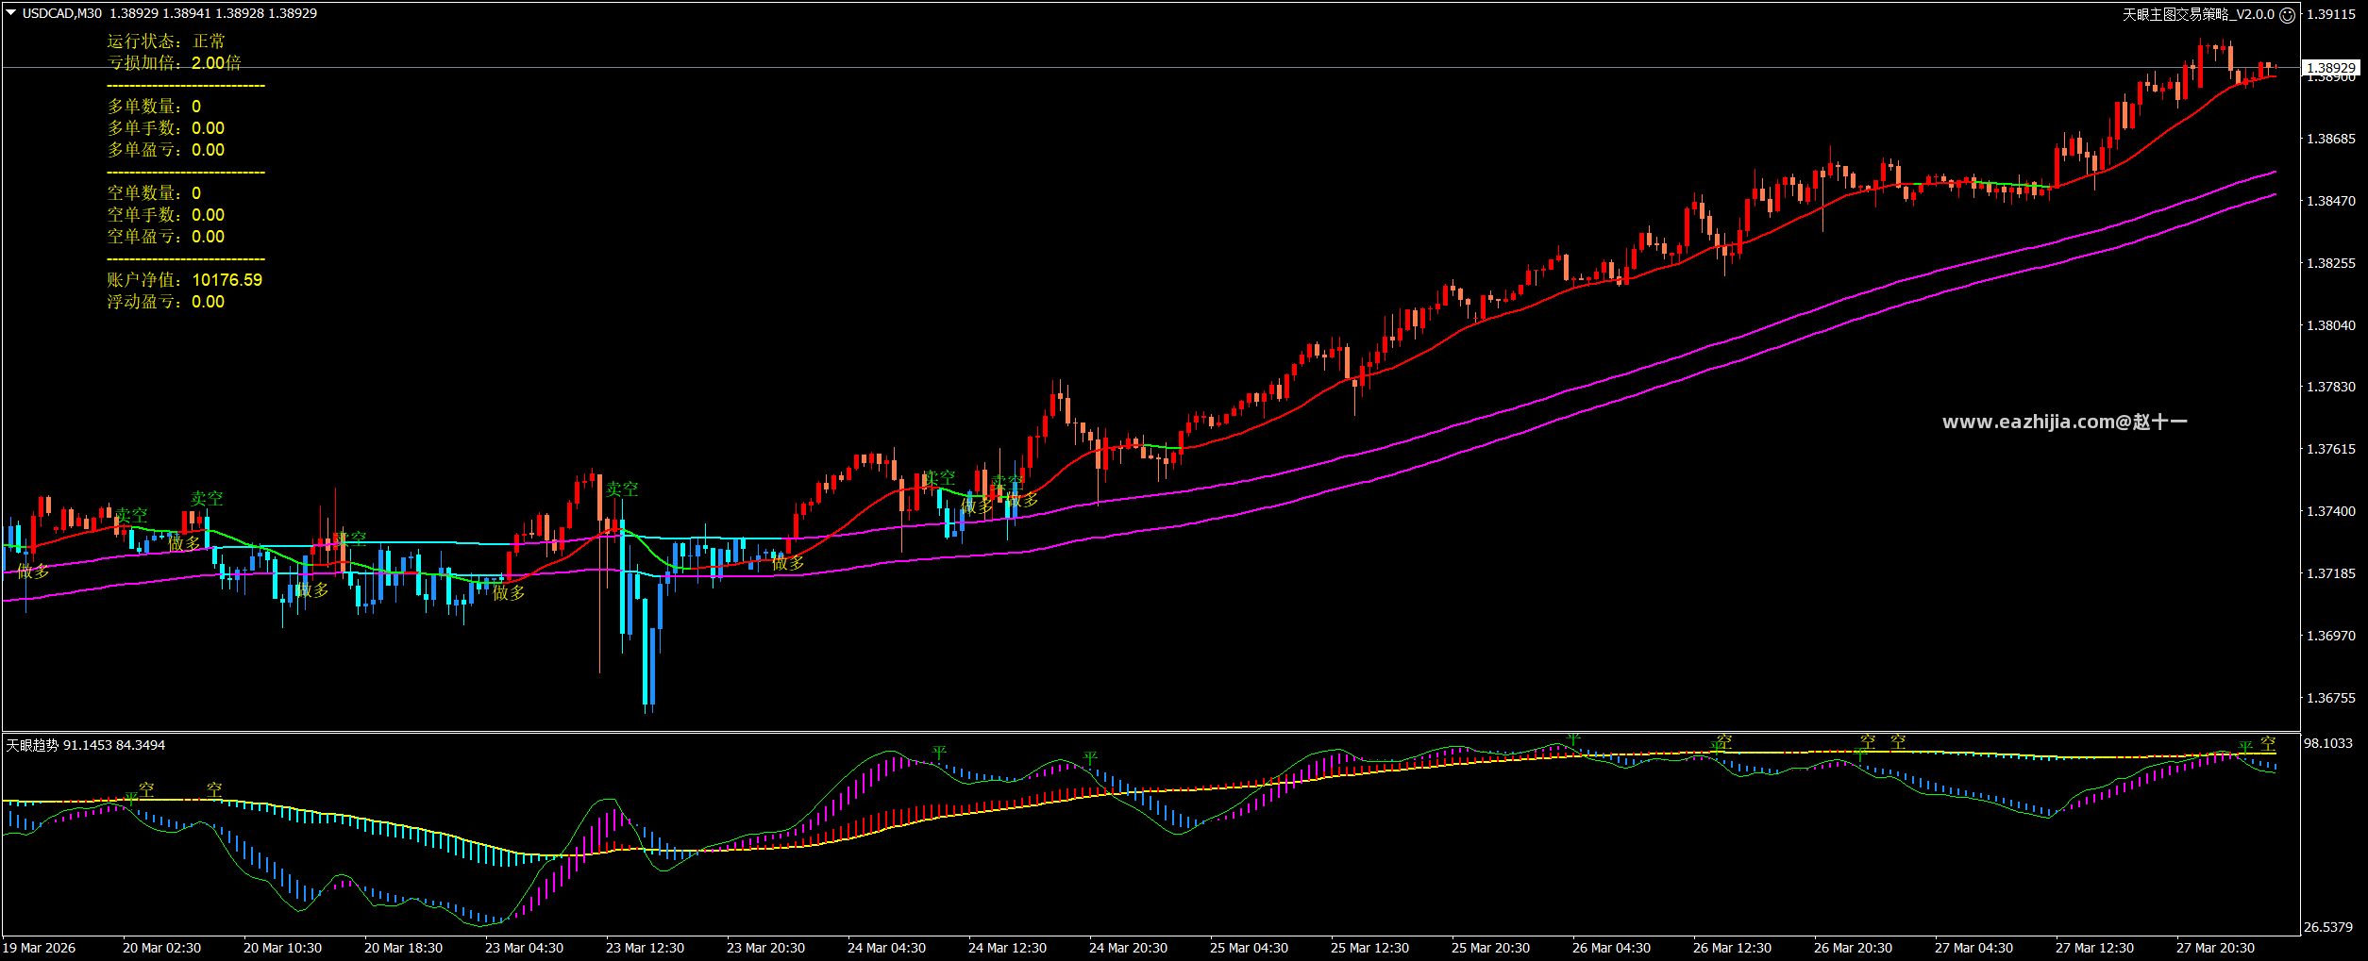Click the 26 Mar 04:30 time label

click(1612, 948)
